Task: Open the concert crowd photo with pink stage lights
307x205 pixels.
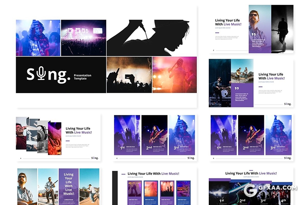Action: (x=83, y=38)
